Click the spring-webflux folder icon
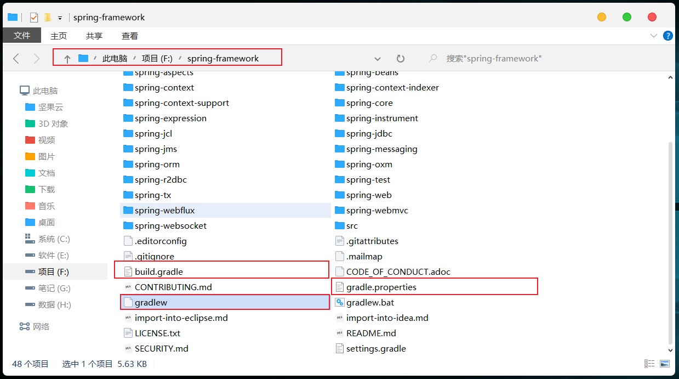The height and width of the screenshot is (379, 679). (x=128, y=210)
